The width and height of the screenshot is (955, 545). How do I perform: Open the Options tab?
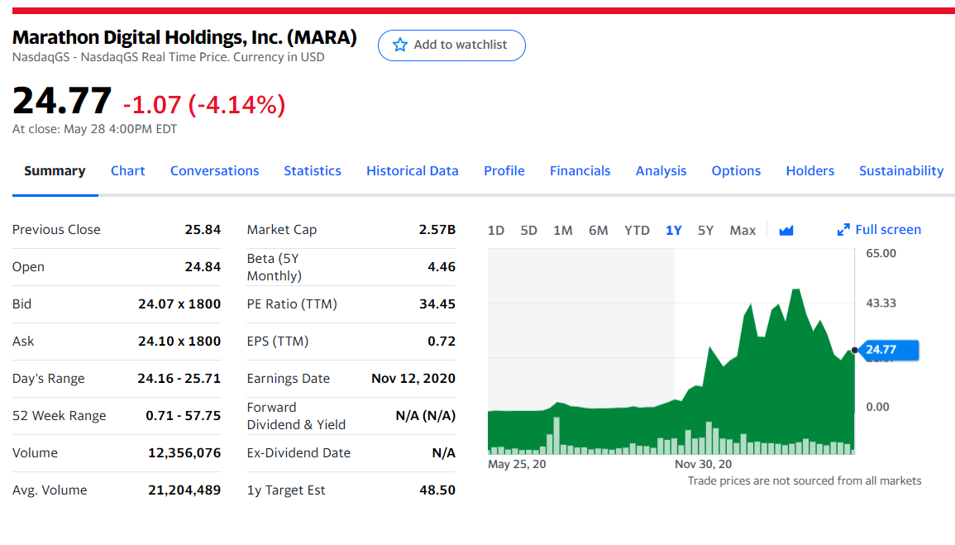(736, 171)
